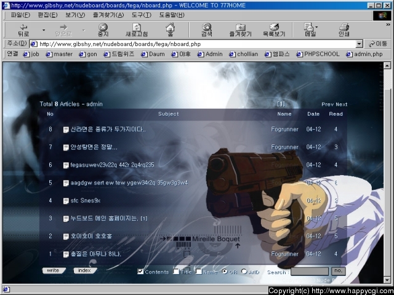Screen dimensions: 394x295
Task: Click the Search toolbar icon
Action: click(x=207, y=27)
